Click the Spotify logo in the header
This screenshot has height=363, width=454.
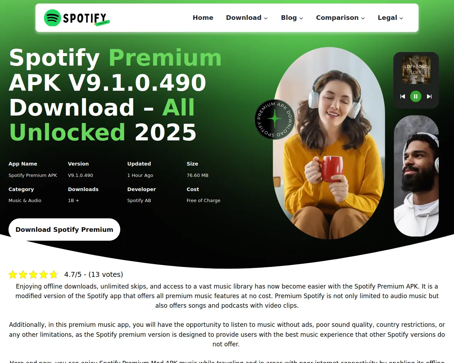(x=77, y=18)
